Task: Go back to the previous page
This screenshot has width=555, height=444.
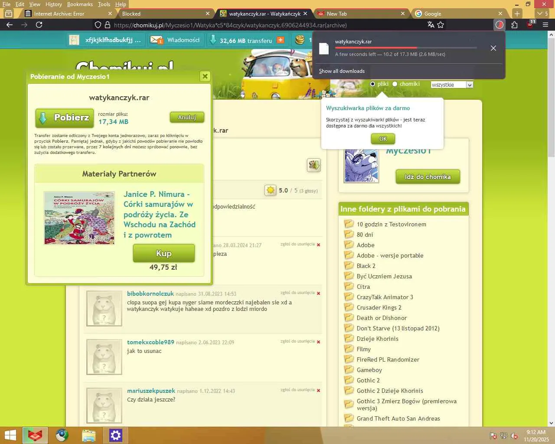Action: (10, 25)
